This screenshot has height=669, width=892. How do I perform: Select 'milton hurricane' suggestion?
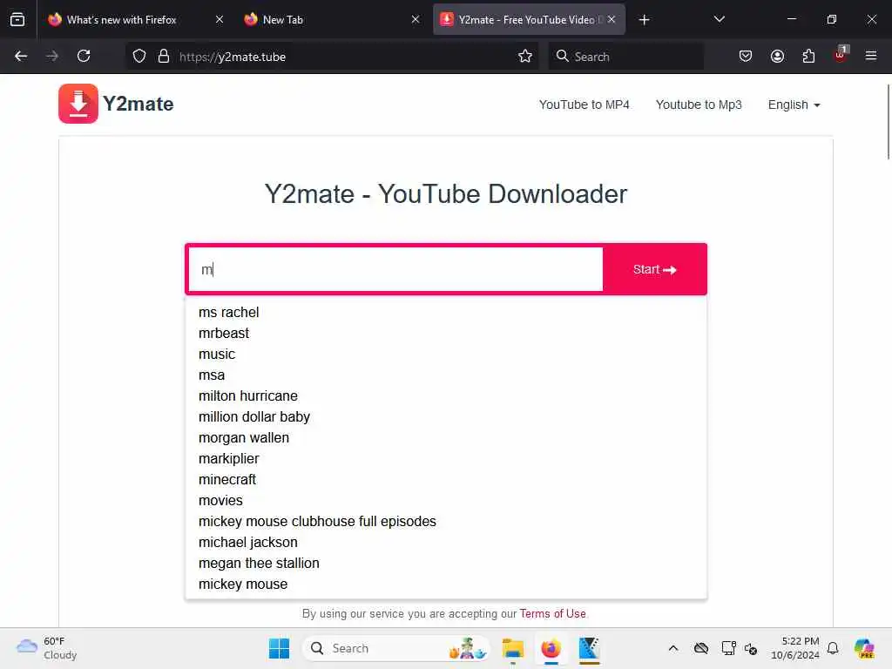coord(445,396)
